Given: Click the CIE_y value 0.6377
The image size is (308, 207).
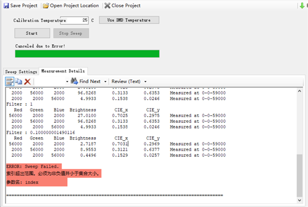Looking at the screenshot, I should [x=152, y=149].
